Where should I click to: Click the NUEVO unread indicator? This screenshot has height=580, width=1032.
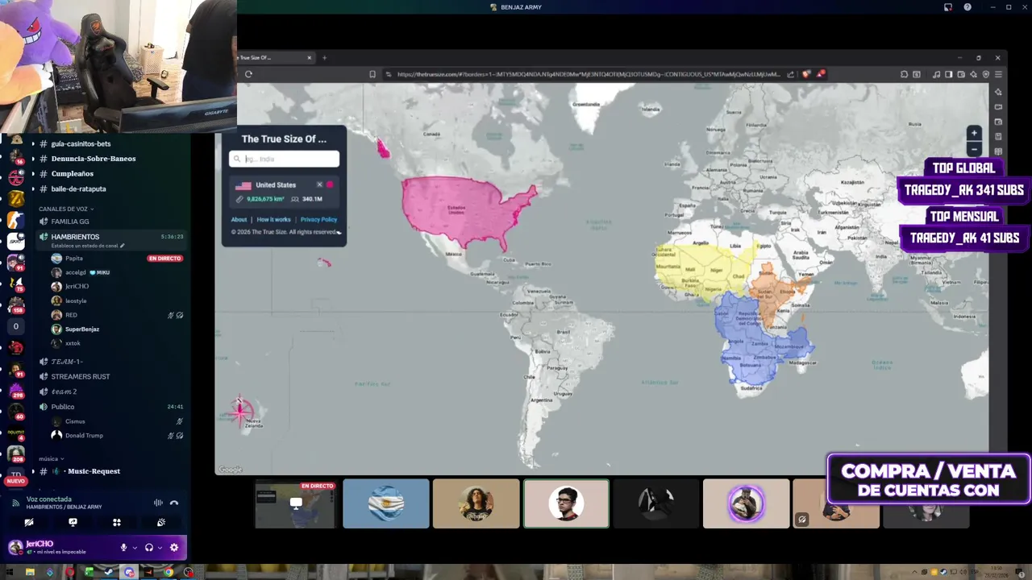(15, 481)
